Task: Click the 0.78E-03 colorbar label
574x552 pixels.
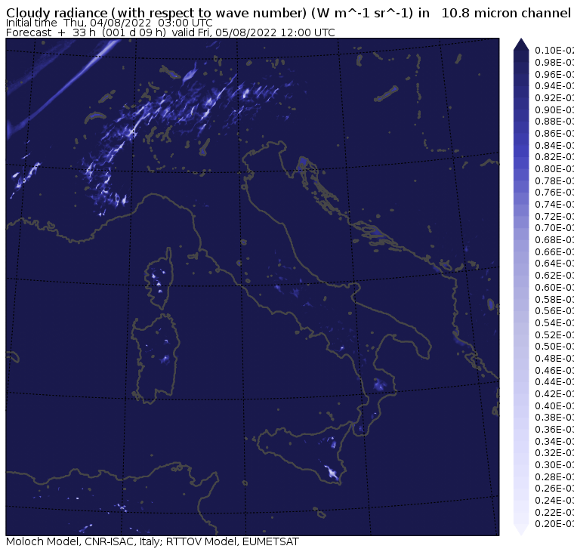Action: coord(554,180)
